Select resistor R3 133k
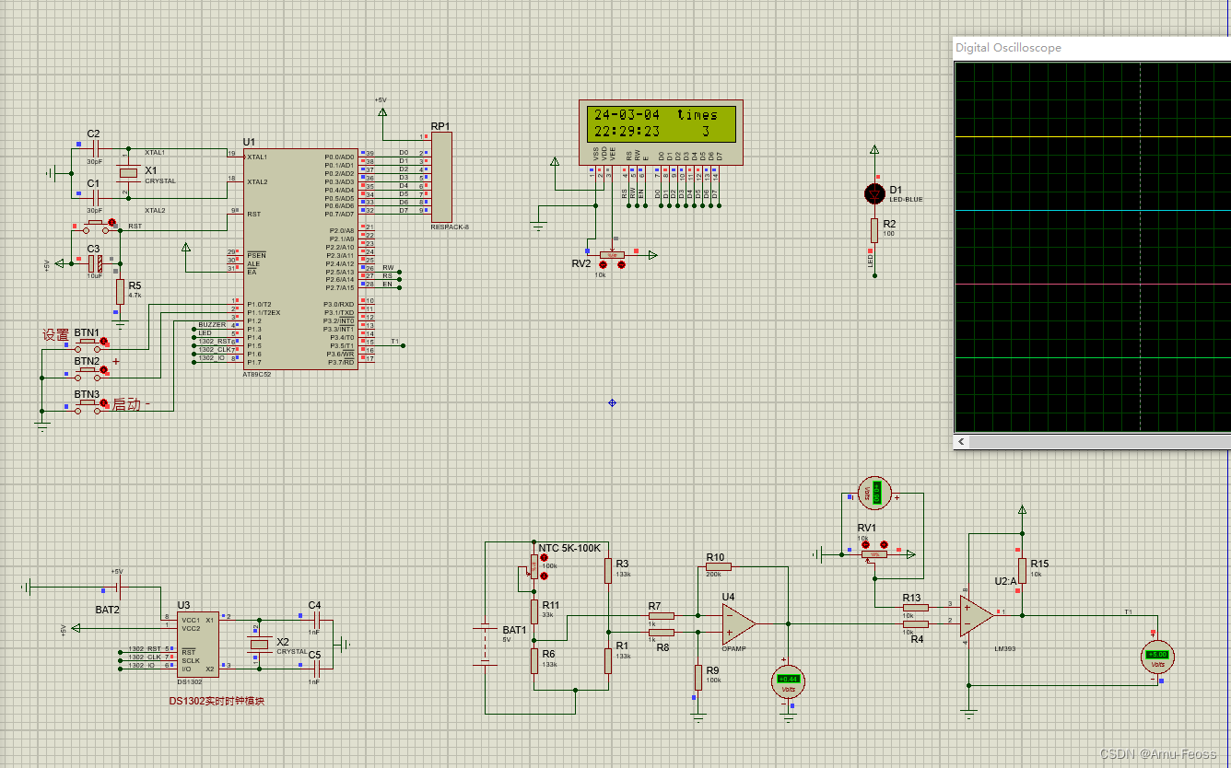This screenshot has height=768, width=1231. (608, 570)
